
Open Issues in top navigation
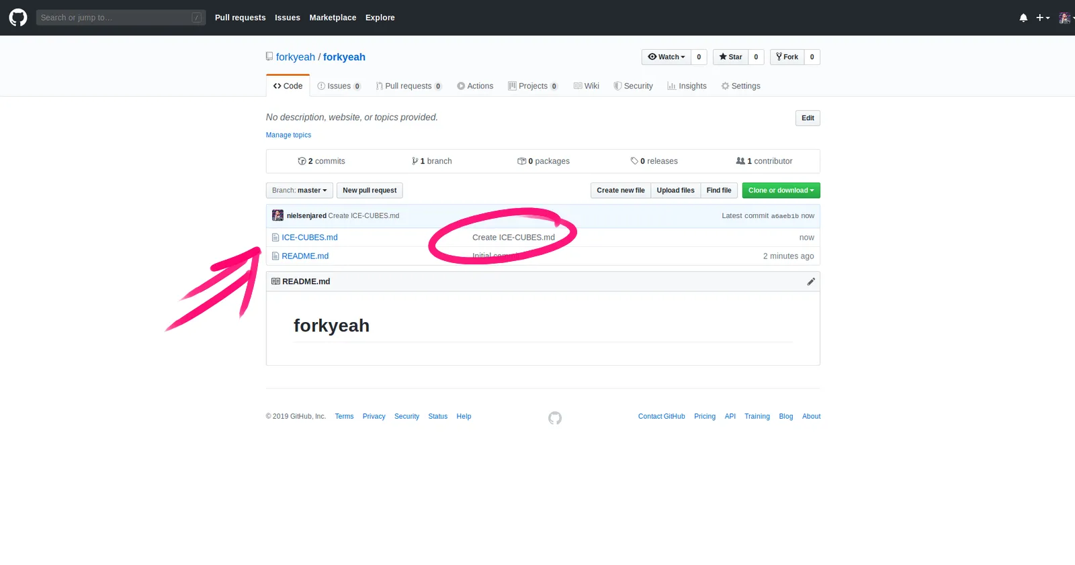click(288, 18)
